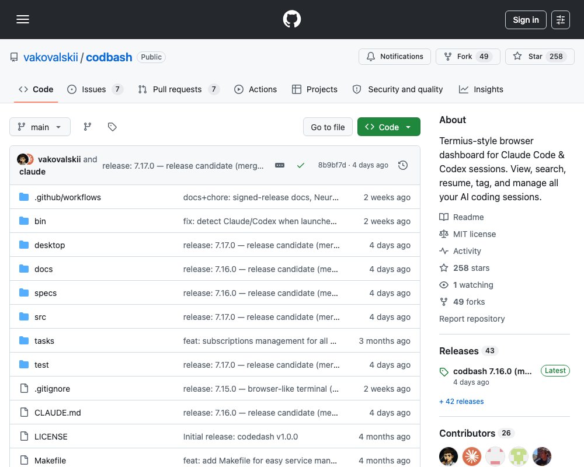
Task: Click file icon beside LICENSE
Action: pyautogui.click(x=24, y=436)
